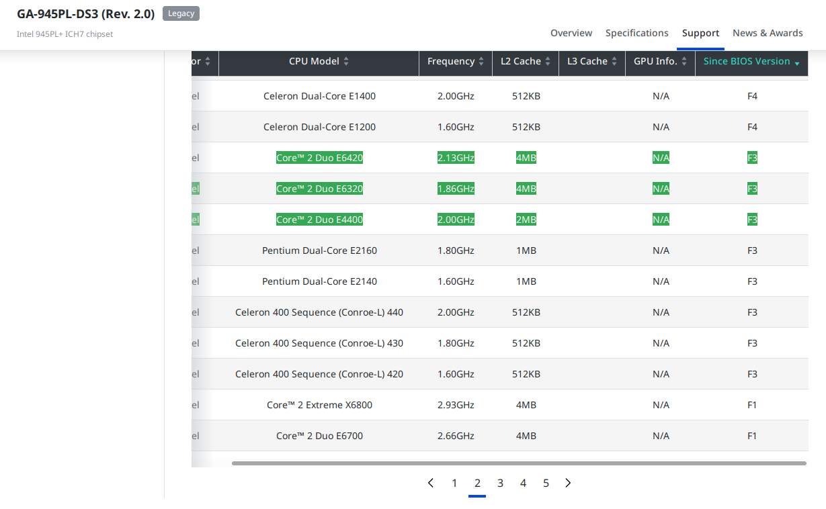Screen dimensions: 826x509
Task: Go to page 4
Action: pos(523,483)
